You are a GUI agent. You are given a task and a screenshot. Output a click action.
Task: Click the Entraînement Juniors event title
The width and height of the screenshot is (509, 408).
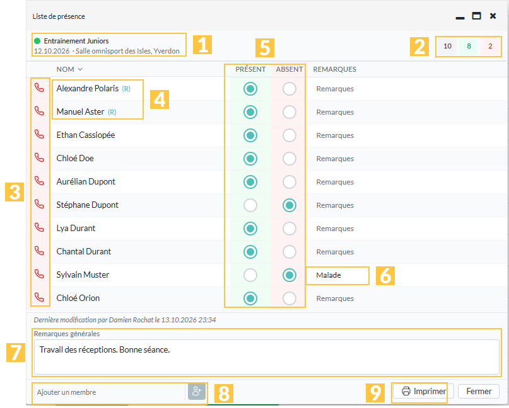coord(76,41)
